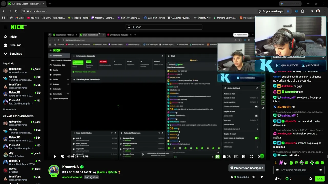328x184 pixels.
Task: Click Pergunte ao Google button
Action: pyautogui.click(x=271, y=11)
